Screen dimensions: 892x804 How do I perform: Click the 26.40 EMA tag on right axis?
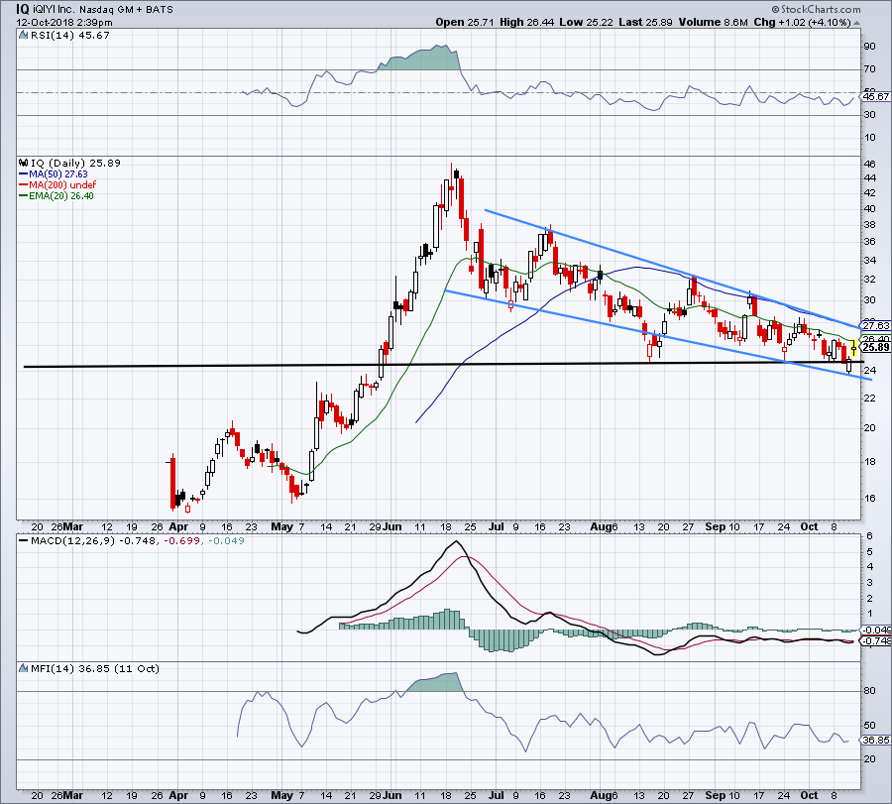[875, 339]
